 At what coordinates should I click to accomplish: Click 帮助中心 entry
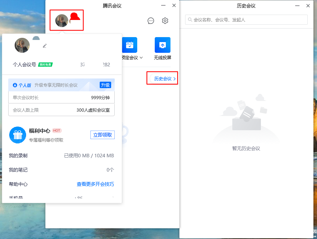tap(18, 184)
